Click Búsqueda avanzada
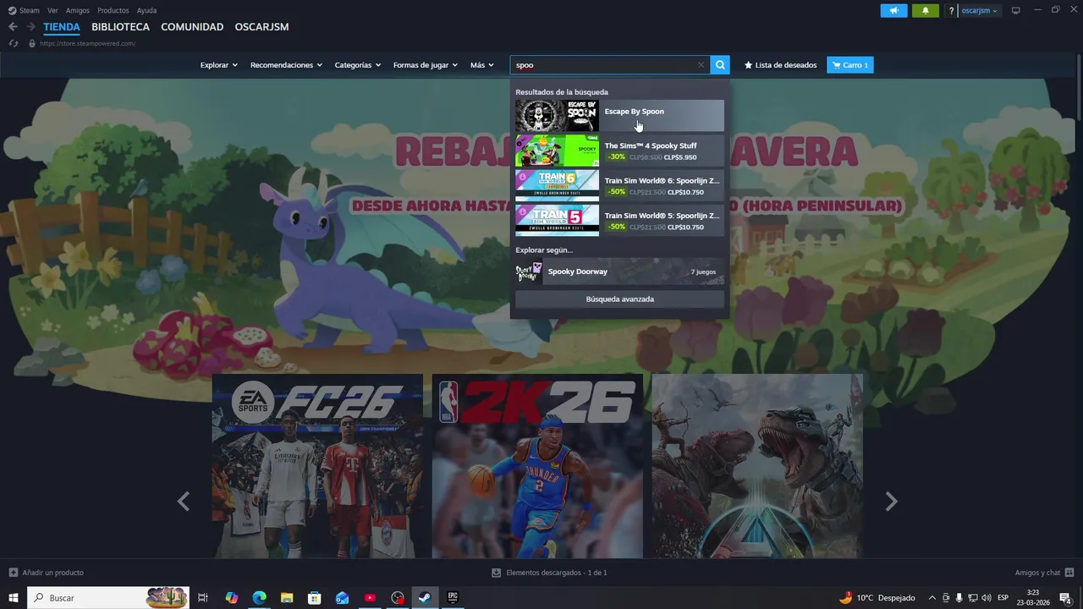This screenshot has width=1083, height=609. 619,299
